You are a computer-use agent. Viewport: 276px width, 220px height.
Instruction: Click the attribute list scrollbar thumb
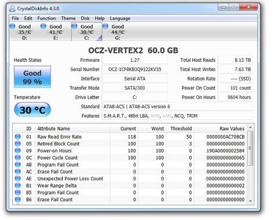coord(250,148)
